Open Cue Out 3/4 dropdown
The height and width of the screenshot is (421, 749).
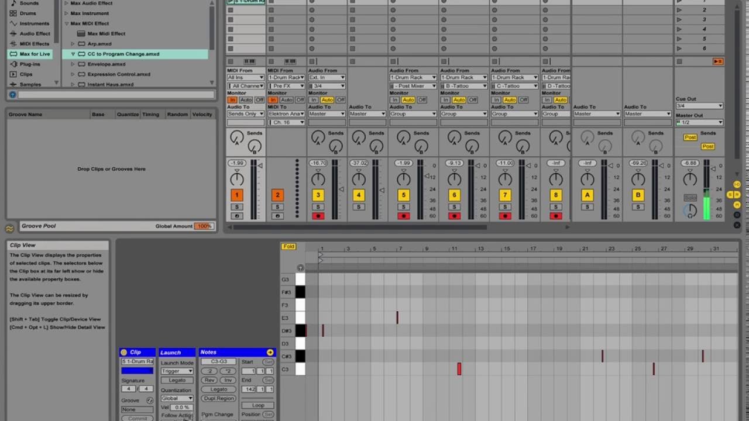click(x=699, y=106)
